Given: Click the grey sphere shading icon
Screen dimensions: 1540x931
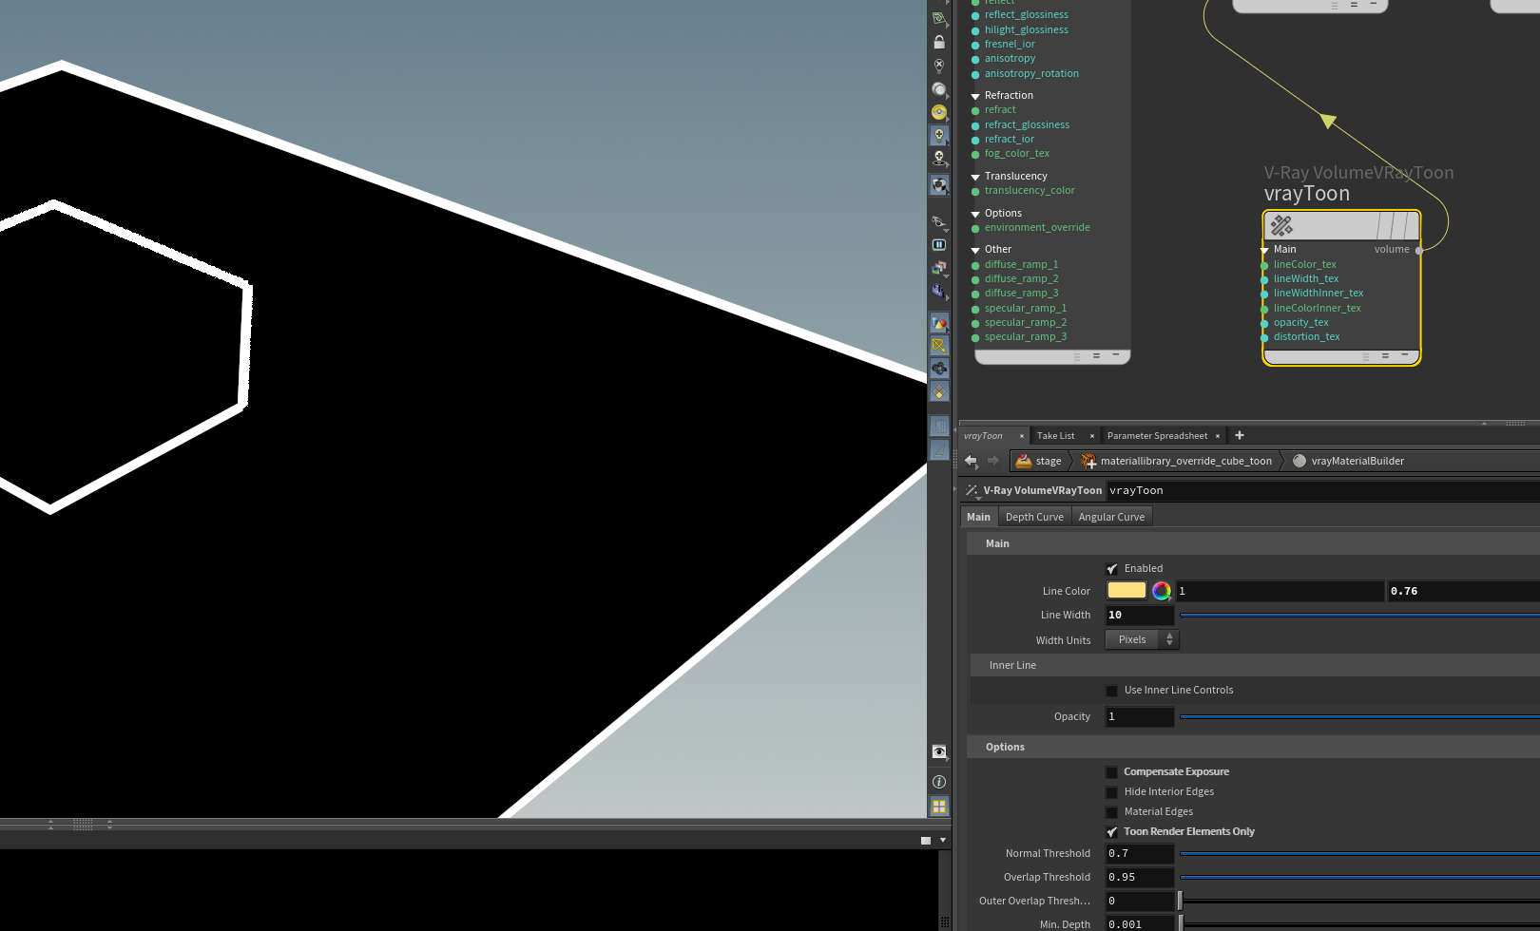Looking at the screenshot, I should coord(939,89).
